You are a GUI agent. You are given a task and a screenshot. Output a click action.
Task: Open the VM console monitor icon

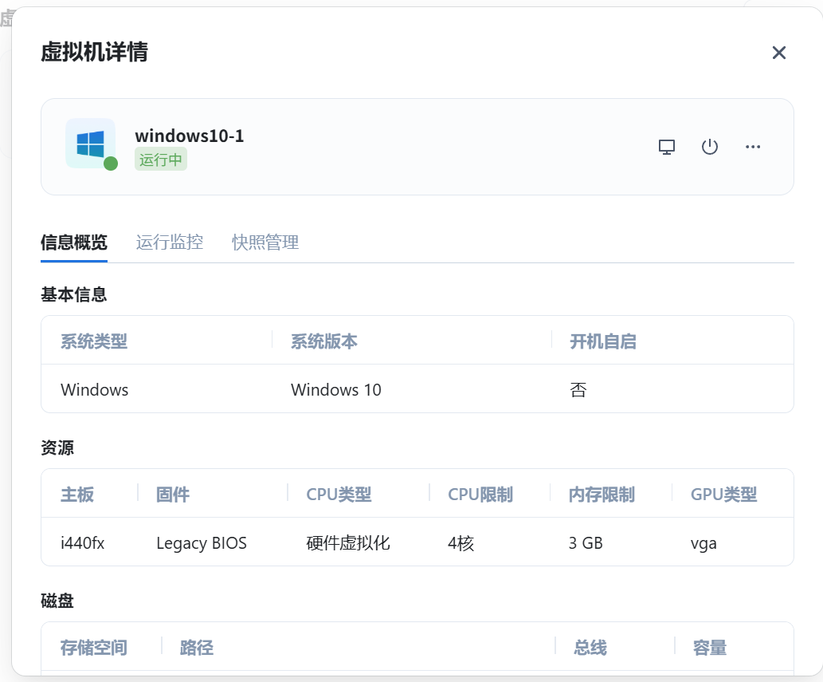click(x=667, y=147)
